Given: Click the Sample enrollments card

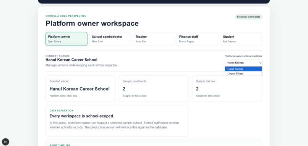Looking at the screenshot, I should (154, 89).
